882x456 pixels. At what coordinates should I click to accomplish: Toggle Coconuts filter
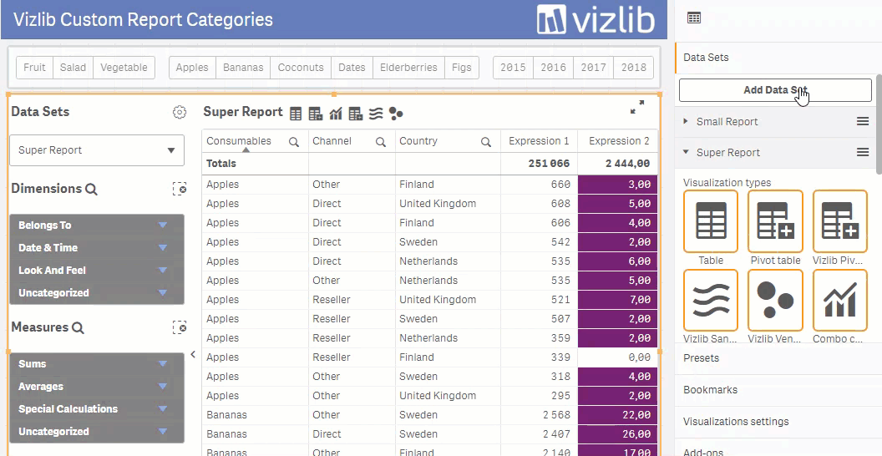pos(301,68)
